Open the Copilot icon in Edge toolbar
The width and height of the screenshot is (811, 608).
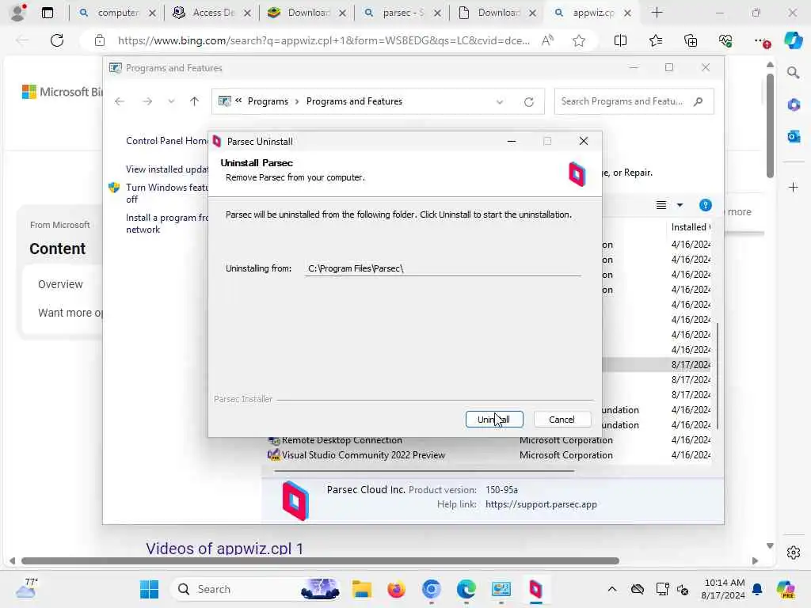[x=794, y=40]
